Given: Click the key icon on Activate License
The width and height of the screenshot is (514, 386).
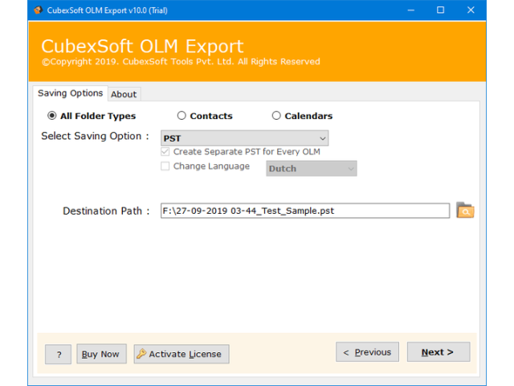Looking at the screenshot, I should pyautogui.click(x=141, y=354).
